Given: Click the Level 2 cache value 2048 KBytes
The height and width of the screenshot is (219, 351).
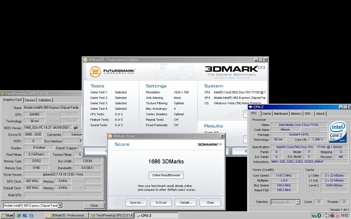Looking at the screenshot, I should point(334,185).
